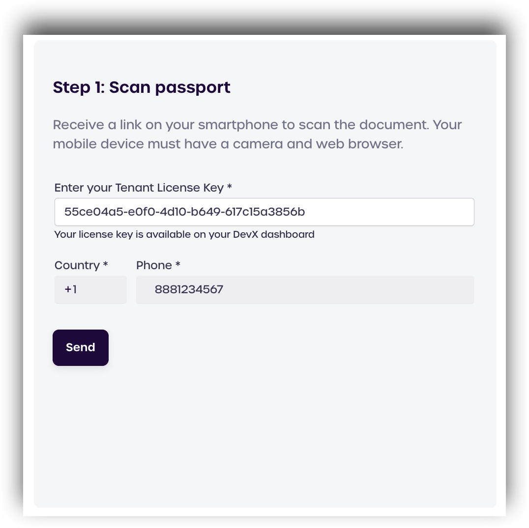
Task: Click the license key availability note
Action: coord(184,235)
